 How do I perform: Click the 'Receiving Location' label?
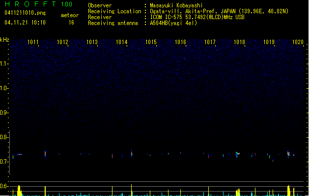coord(114,11)
